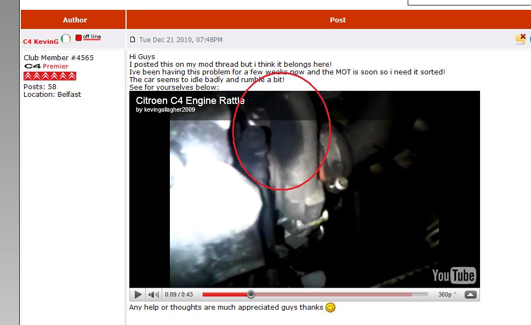Open the YouTube logo link on the video

coord(454,275)
